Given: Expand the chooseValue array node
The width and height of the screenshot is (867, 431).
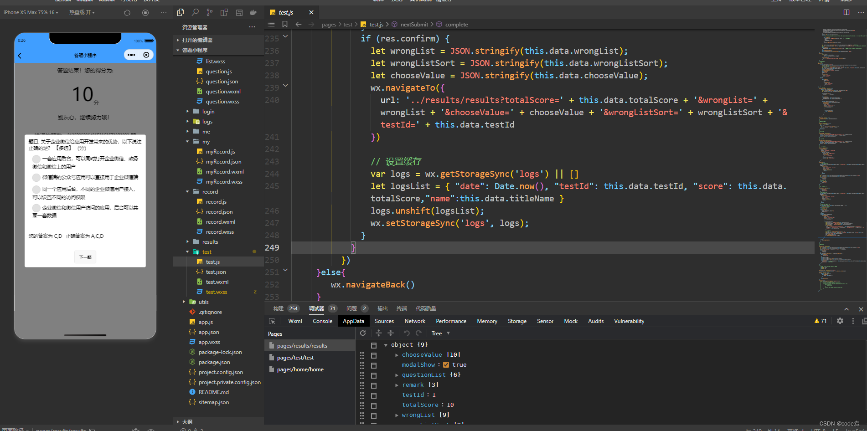Looking at the screenshot, I should click(397, 355).
